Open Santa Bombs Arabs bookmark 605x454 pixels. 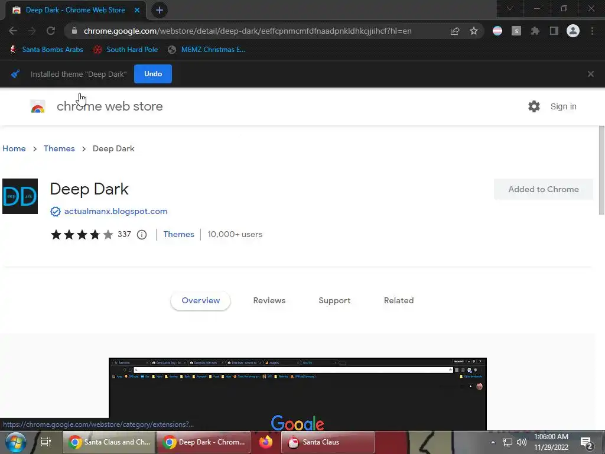point(46,50)
